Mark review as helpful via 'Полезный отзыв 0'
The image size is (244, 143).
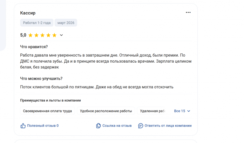[43, 126]
